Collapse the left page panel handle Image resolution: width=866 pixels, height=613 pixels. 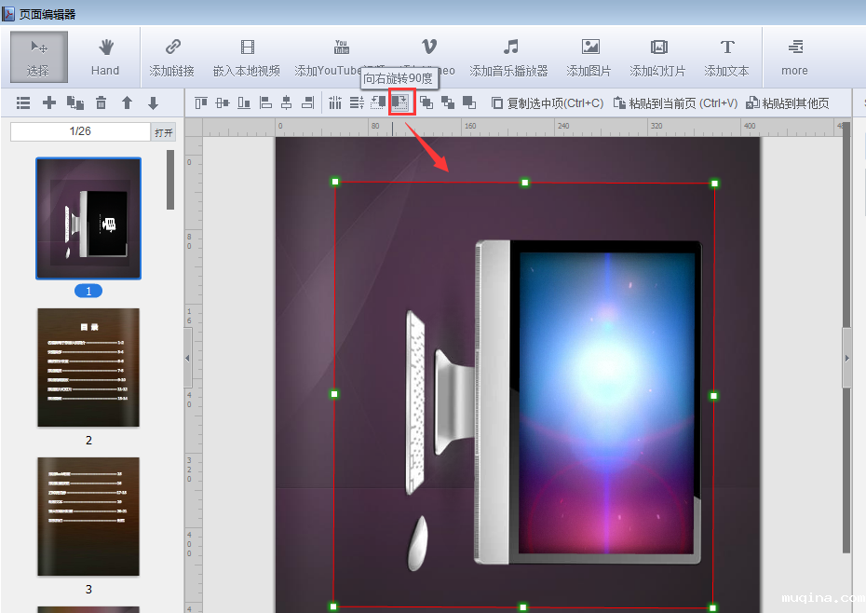click(x=188, y=358)
